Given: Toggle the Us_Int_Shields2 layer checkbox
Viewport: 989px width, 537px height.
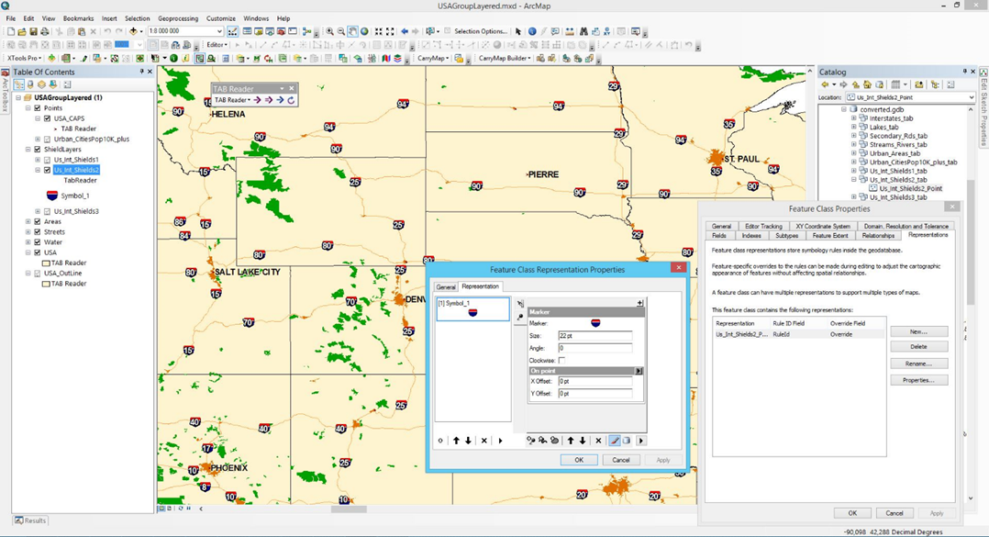Looking at the screenshot, I should click(x=48, y=170).
